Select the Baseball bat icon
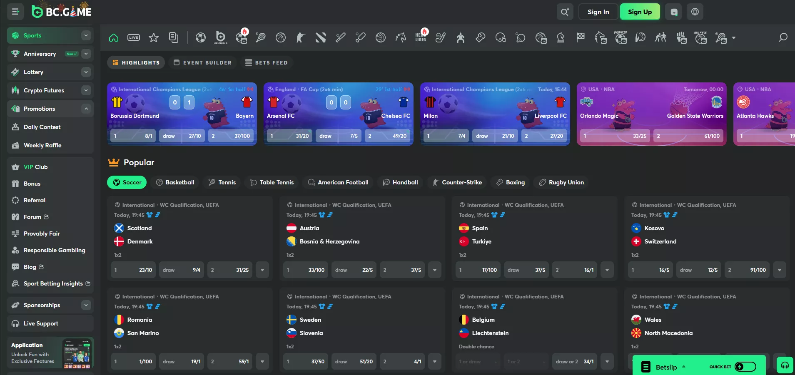 [x=341, y=37]
